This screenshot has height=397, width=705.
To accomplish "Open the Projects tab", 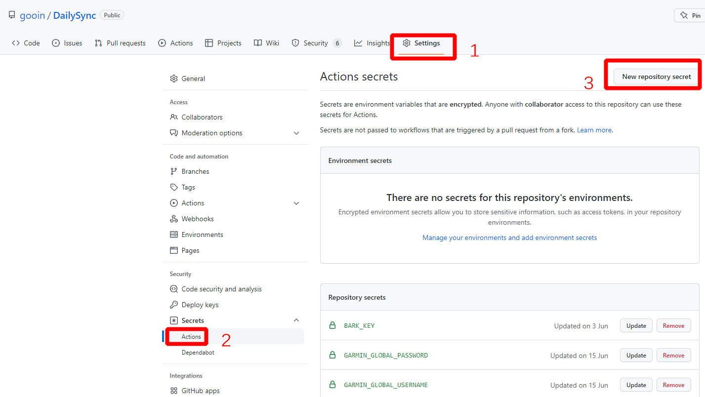I will pyautogui.click(x=223, y=43).
